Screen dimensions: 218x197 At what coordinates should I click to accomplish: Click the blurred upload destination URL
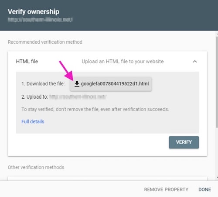[78, 97]
